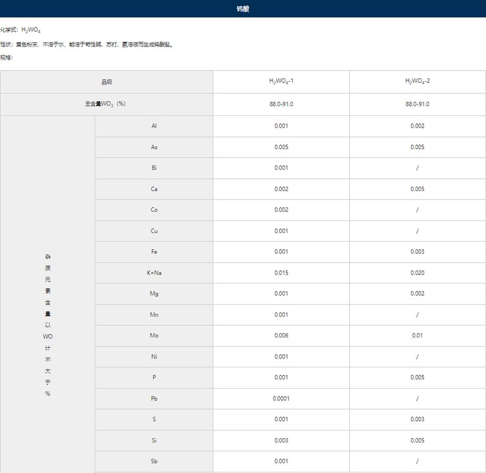
Task: Click the 化学式 H2WO4 text line
Action: pyautogui.click(x=21, y=30)
